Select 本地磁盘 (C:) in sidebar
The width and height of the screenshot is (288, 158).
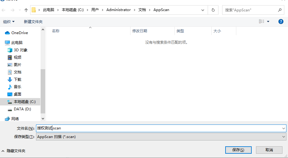[20, 102]
